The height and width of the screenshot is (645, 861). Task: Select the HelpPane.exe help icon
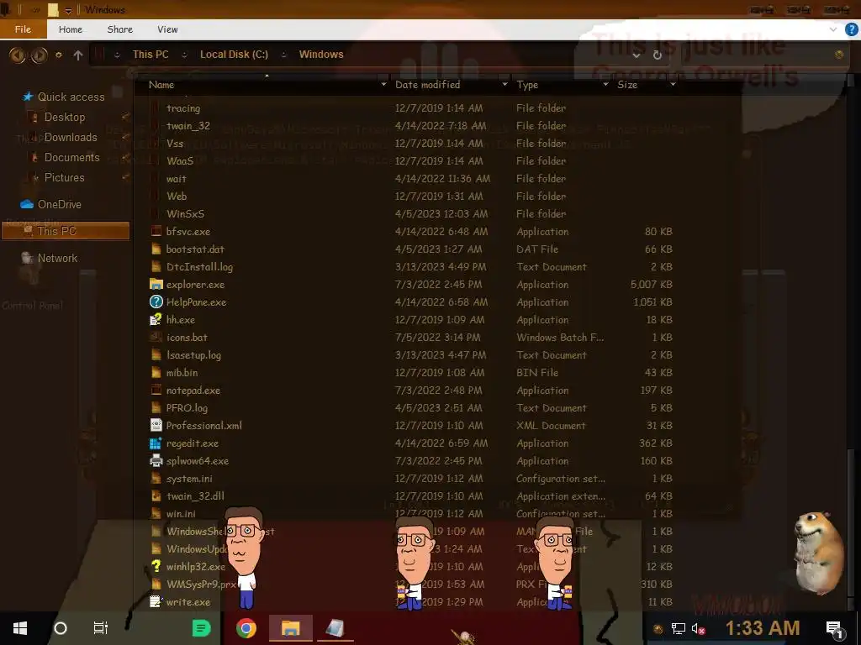156,302
